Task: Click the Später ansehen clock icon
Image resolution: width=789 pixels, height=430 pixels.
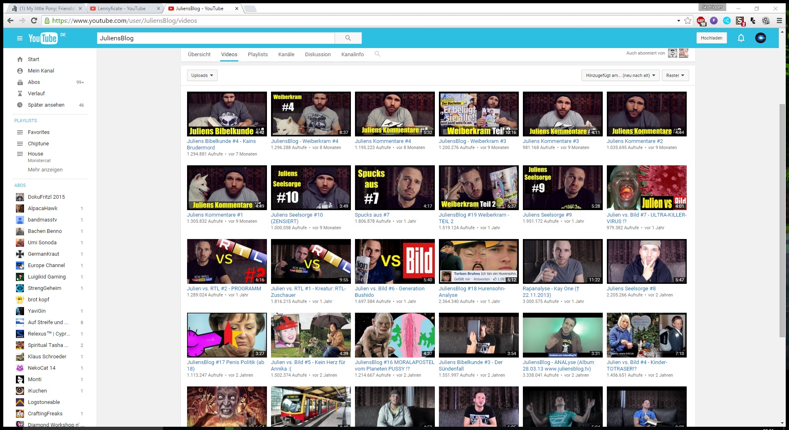Action: [20, 105]
